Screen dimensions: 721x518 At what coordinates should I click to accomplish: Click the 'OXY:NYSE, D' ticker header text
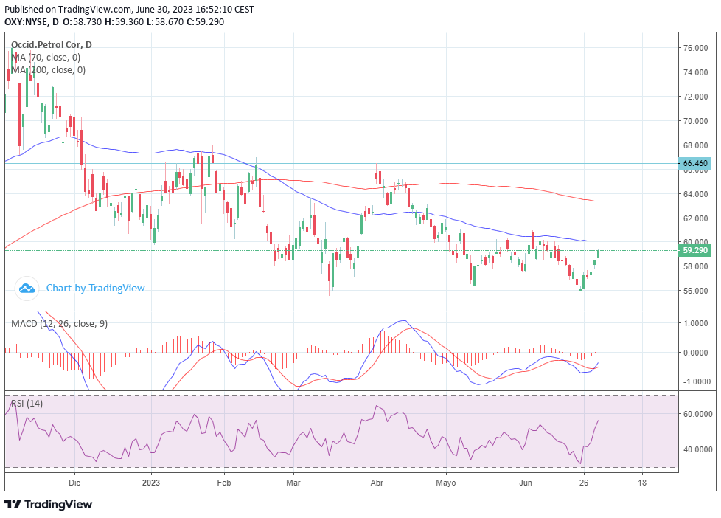click(31, 21)
